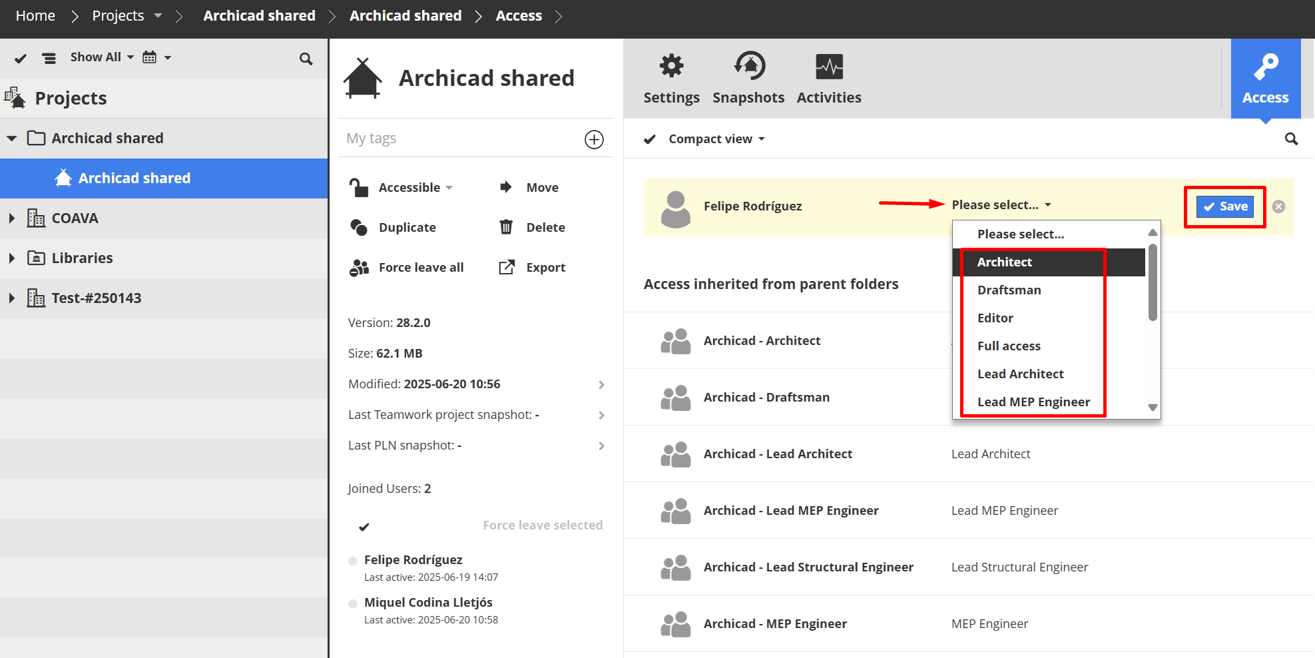Click the Test-#250143 building icon
This screenshot has height=658, width=1315.
coord(36,298)
